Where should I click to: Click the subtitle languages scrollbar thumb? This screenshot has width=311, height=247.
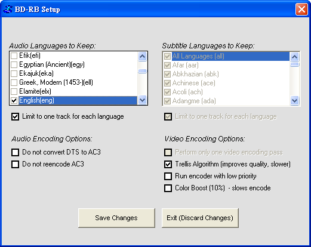point(295,64)
